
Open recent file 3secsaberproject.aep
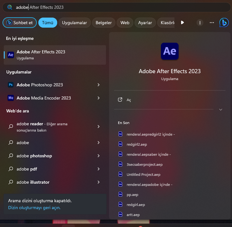[145, 164]
